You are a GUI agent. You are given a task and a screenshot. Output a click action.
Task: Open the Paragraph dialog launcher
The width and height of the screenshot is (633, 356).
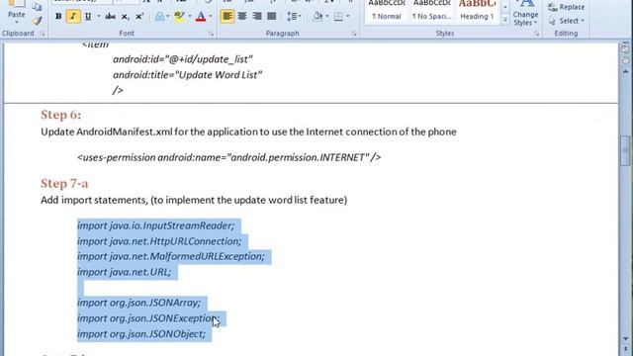coord(354,34)
